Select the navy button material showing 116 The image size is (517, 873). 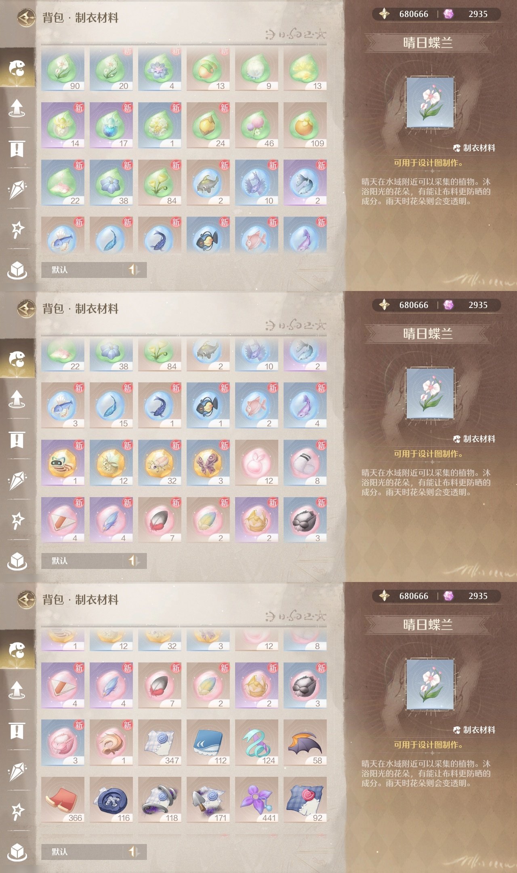click(111, 800)
